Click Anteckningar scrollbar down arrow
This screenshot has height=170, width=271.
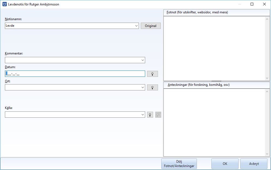click(267, 154)
